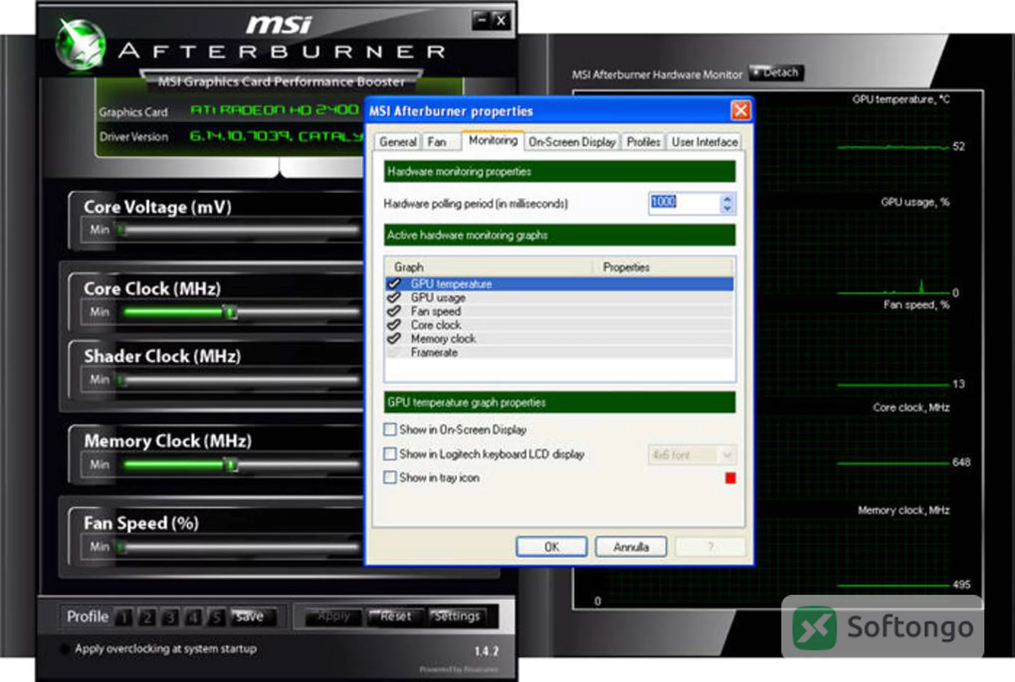Toggle Apply overclocking at system startup
The height and width of the screenshot is (682, 1015).
(x=64, y=649)
